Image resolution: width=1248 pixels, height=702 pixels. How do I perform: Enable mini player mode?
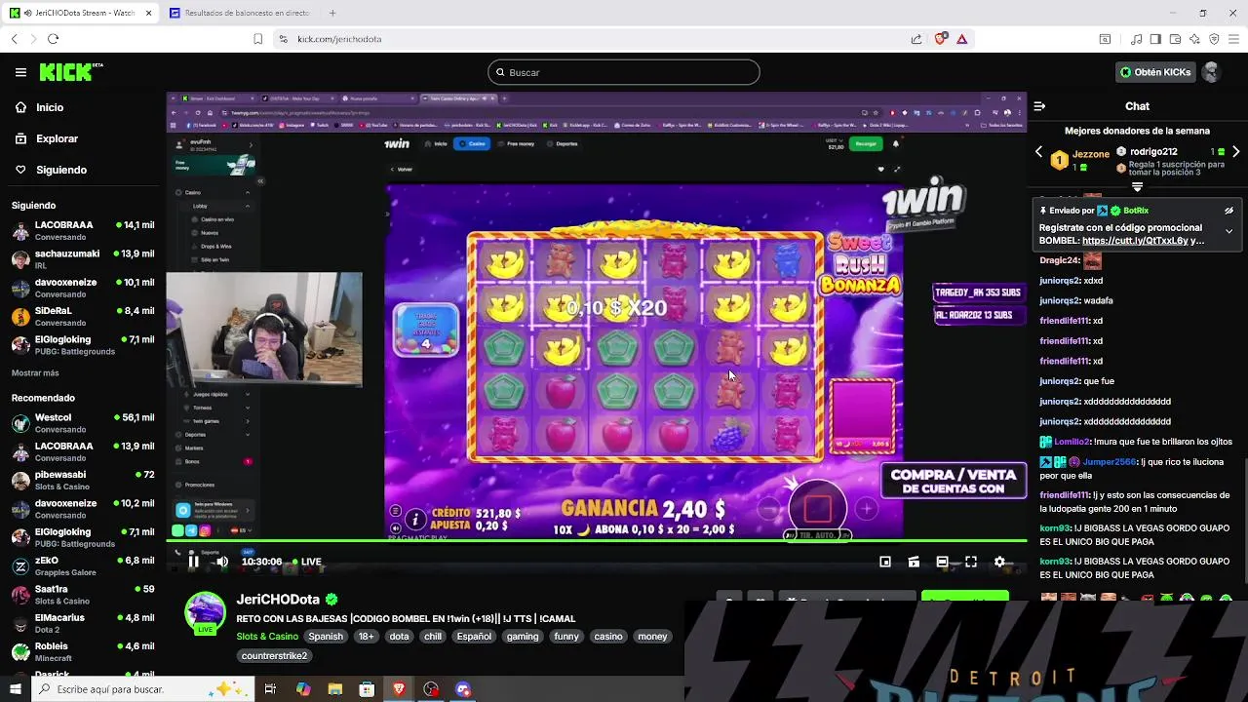click(885, 562)
